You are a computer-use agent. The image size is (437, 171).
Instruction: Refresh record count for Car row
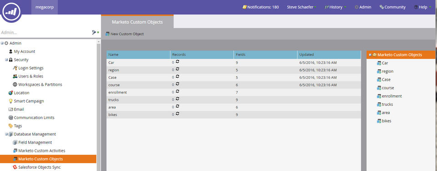point(177,62)
